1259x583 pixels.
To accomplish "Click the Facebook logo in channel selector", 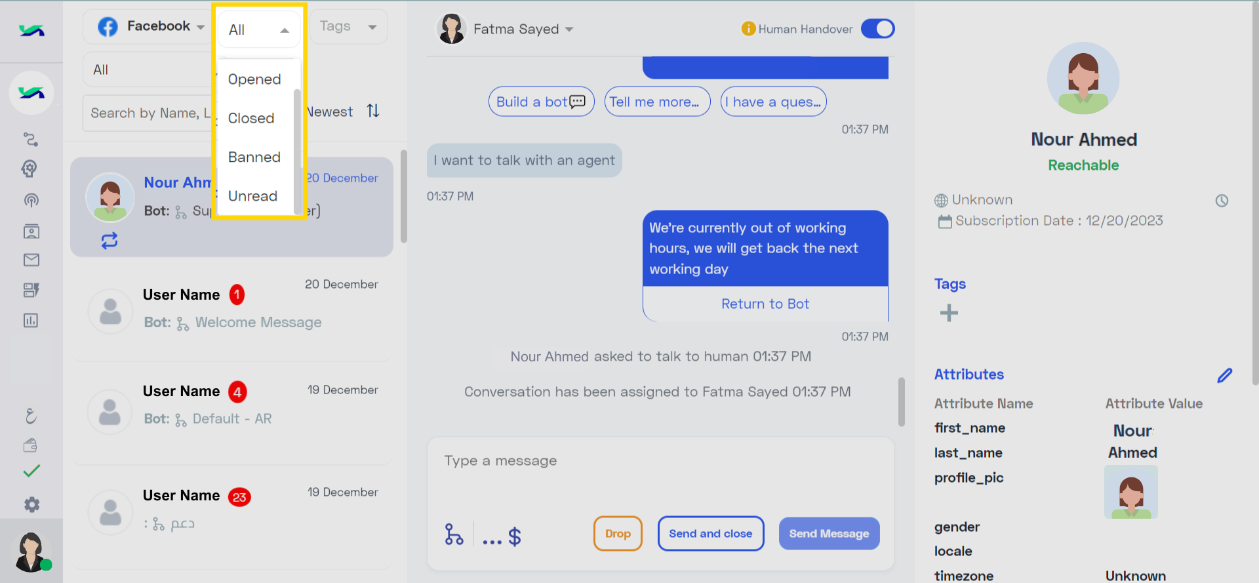I will click(x=108, y=27).
